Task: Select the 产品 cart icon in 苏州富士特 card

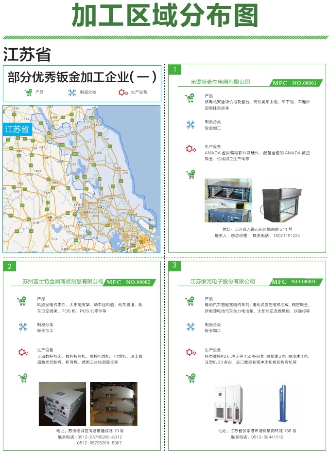Action: pos(22,301)
